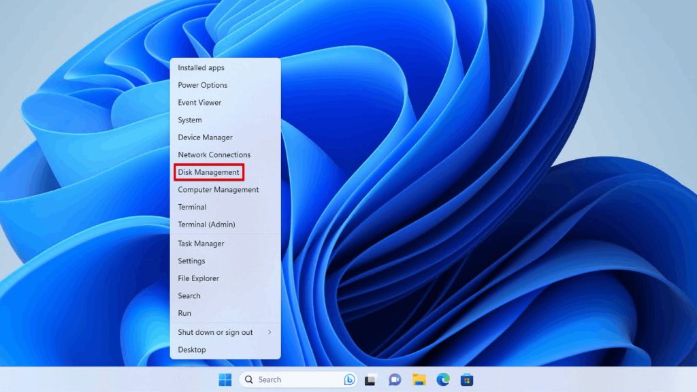Open Task View
This screenshot has height=392, width=697.
368,379
